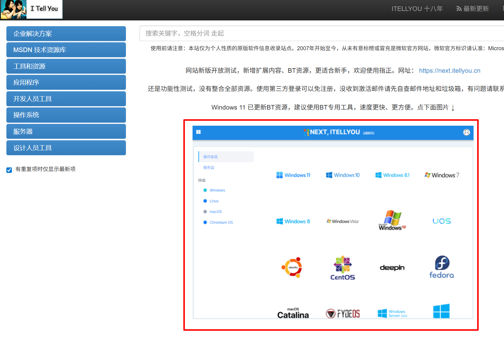Click the Windows 8 logo in preview

click(293, 221)
